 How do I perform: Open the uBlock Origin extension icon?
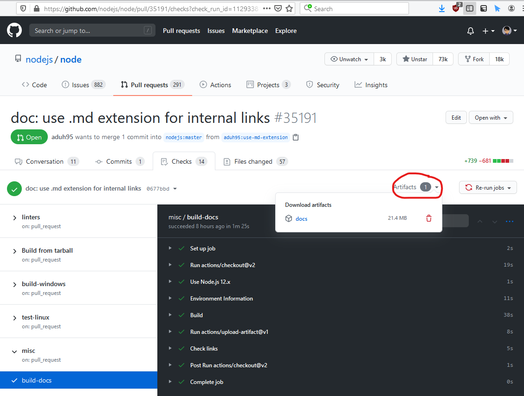[x=456, y=8]
